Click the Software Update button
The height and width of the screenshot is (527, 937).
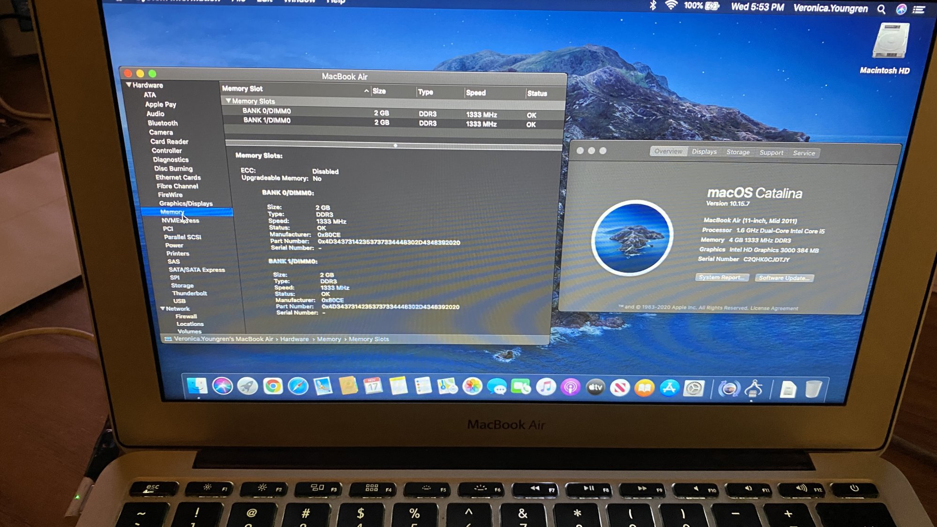[784, 278]
